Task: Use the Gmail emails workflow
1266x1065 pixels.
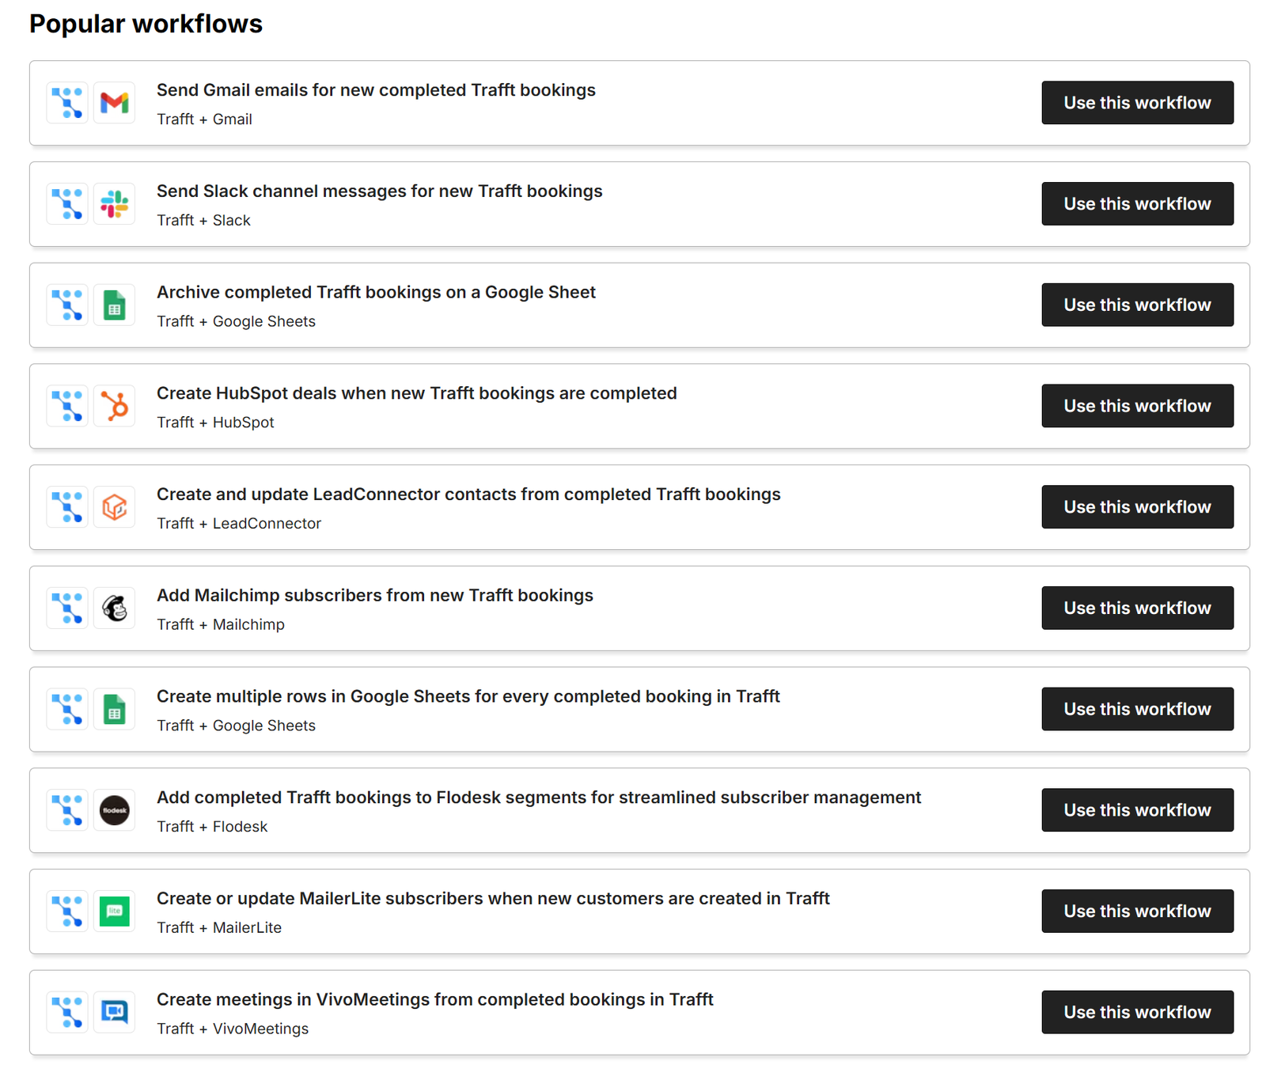Action: click(1136, 103)
